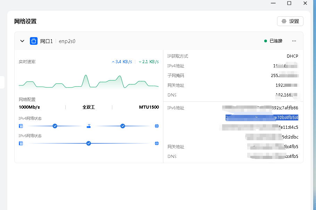Click the NAS device icon in IPv4网络状态 row
Screen dimensions: 316x210
[21, 126]
